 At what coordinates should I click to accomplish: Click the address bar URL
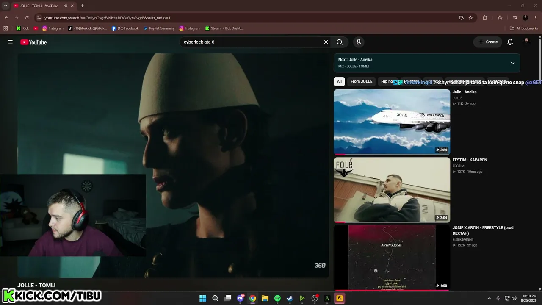click(107, 18)
